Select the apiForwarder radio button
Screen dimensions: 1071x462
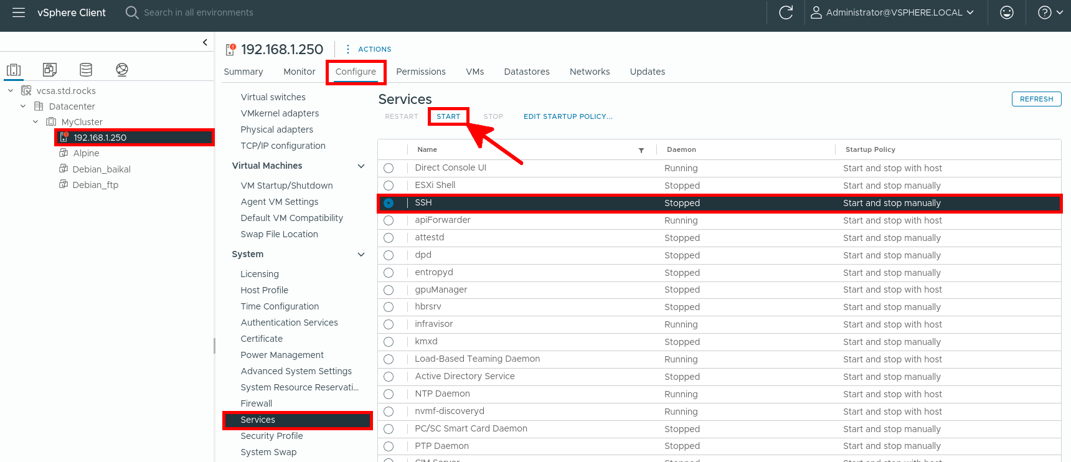(x=389, y=220)
